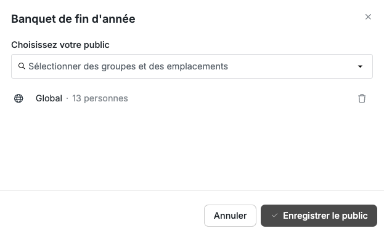The width and height of the screenshot is (384, 239).
Task: Click the Banquet de fin d'année title
Action: click(73, 19)
